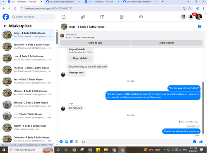Open a new browser tab
Image resolution: width=207 pixels, height=153 pixels.
pos(163,2)
